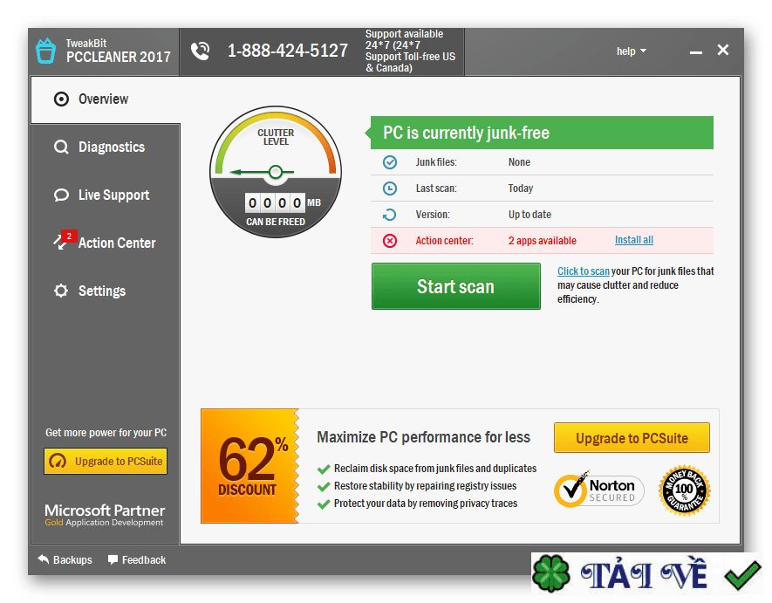This screenshot has height=603, width=772.
Task: Click 'Maximize PC performance for less' heading
Action: click(423, 437)
